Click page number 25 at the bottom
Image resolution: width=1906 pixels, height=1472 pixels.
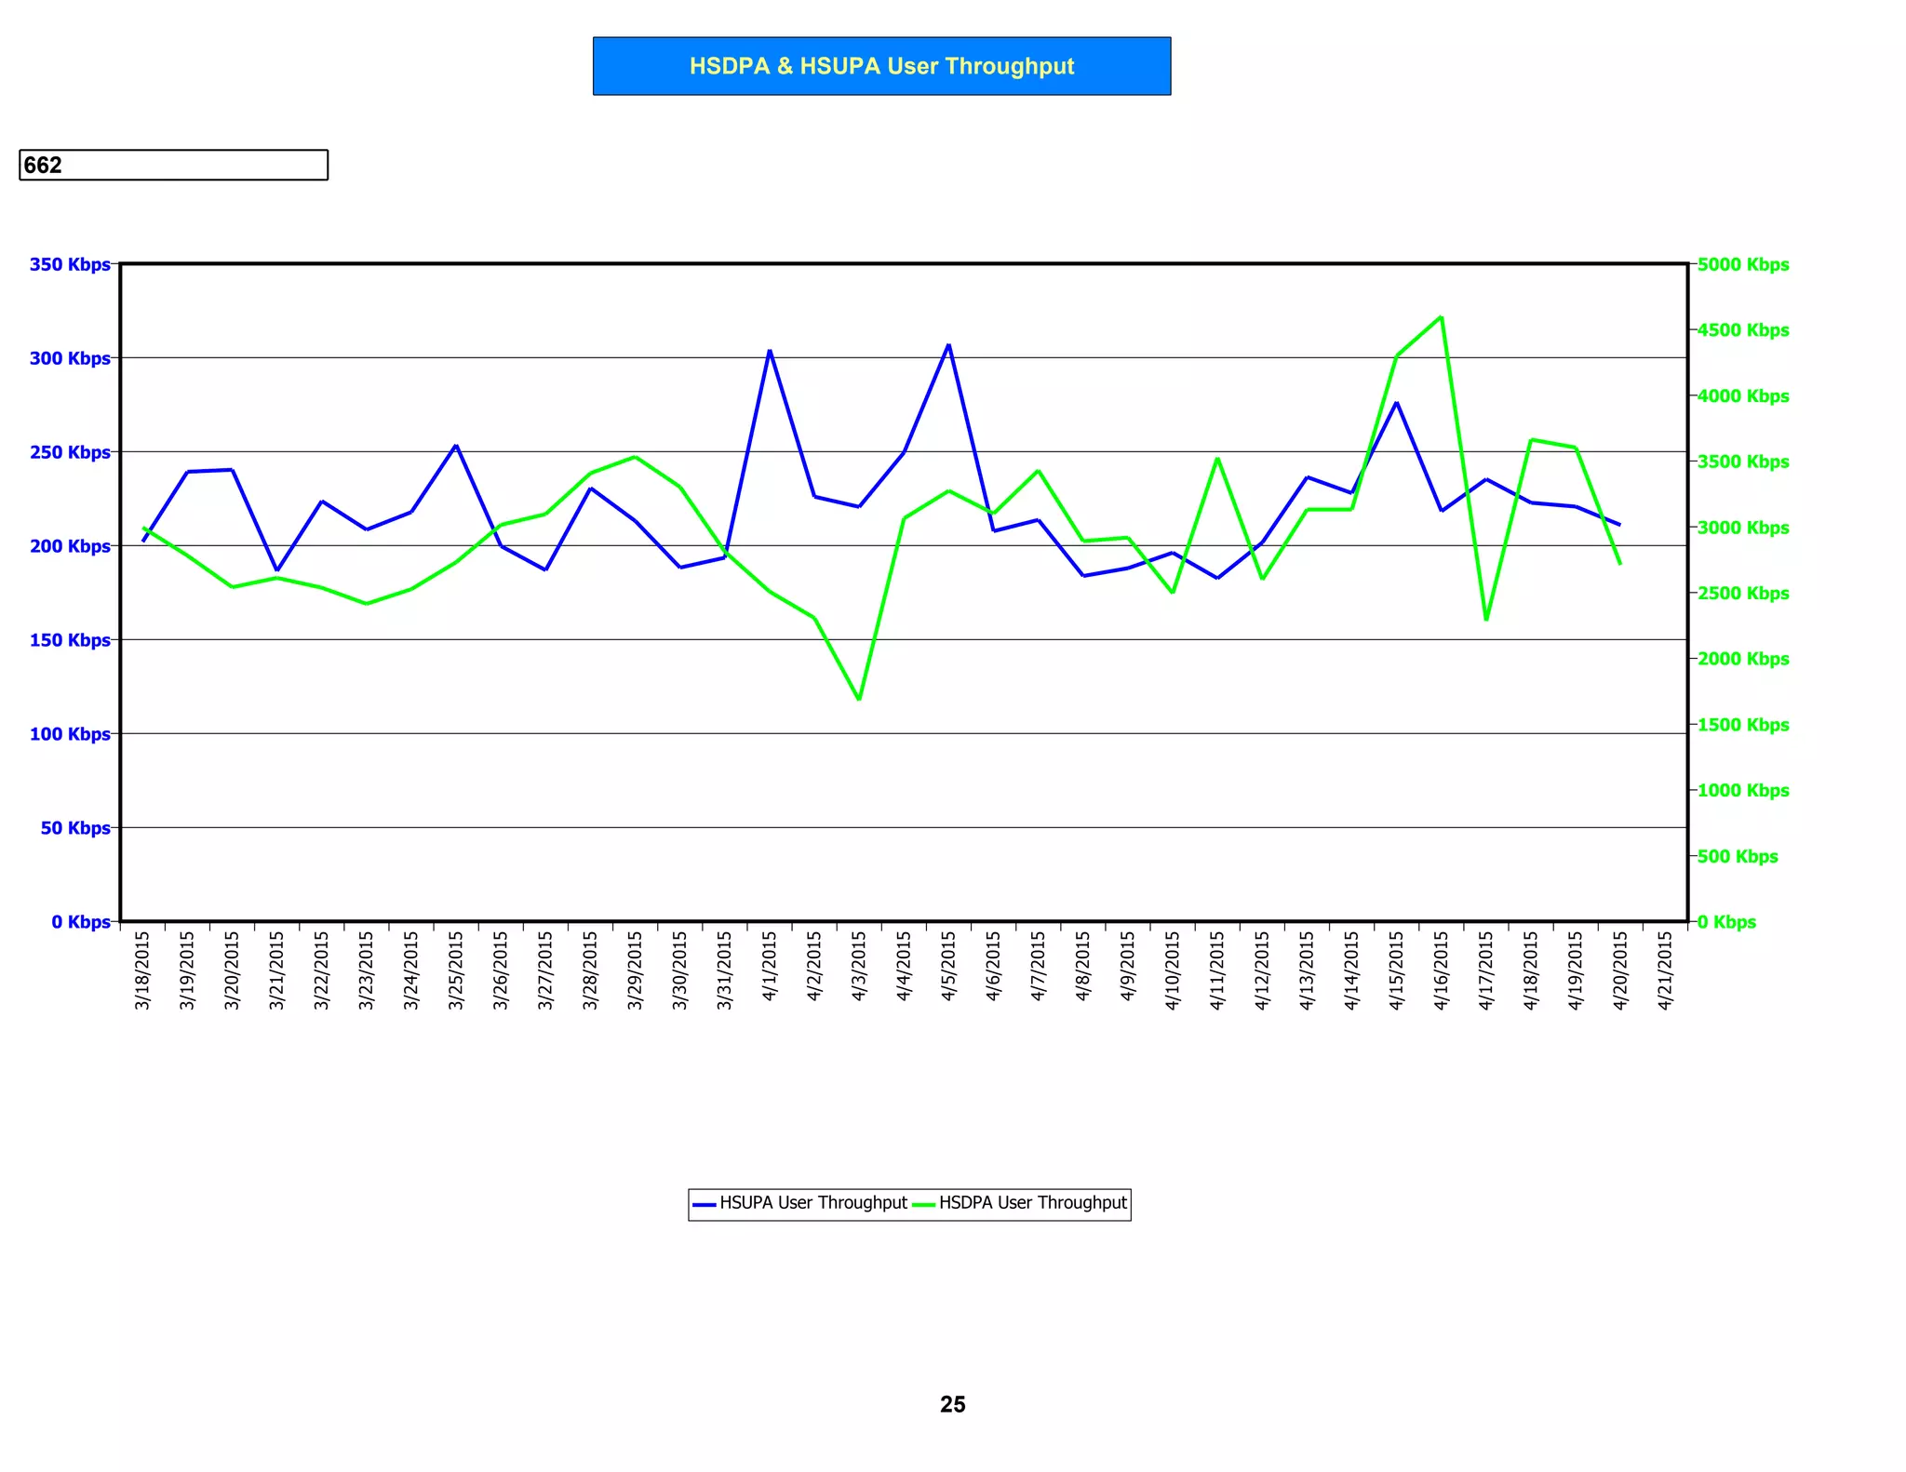[952, 1404]
